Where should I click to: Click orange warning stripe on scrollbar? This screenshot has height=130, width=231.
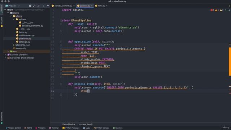point(230,61)
